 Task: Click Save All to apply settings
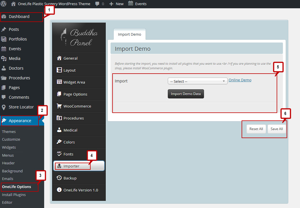click(277, 129)
